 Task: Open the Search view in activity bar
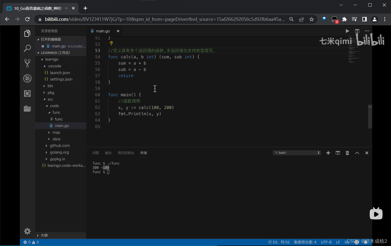27,48
